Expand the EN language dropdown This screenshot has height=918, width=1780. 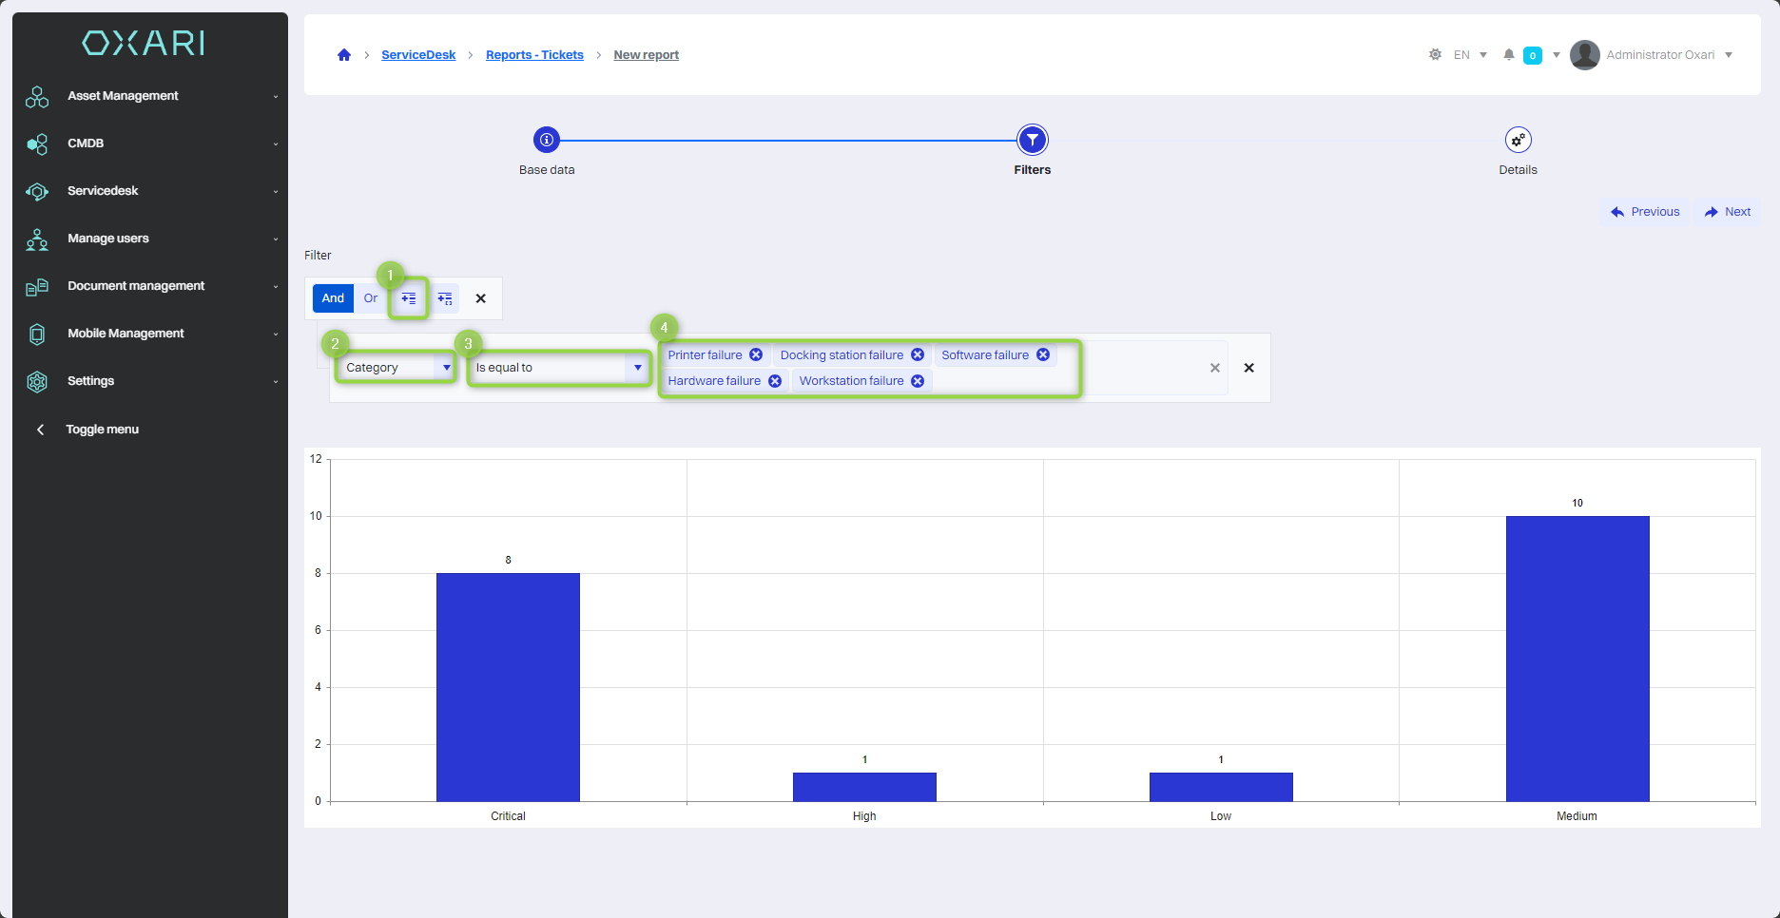coord(1470,55)
